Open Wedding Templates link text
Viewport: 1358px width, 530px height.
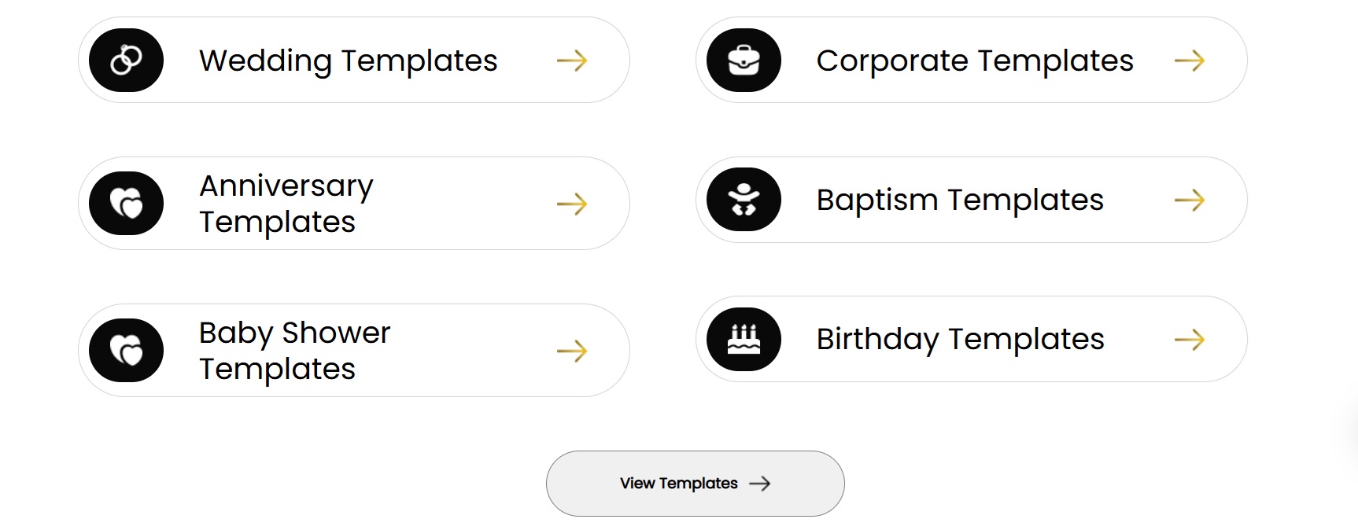click(348, 61)
